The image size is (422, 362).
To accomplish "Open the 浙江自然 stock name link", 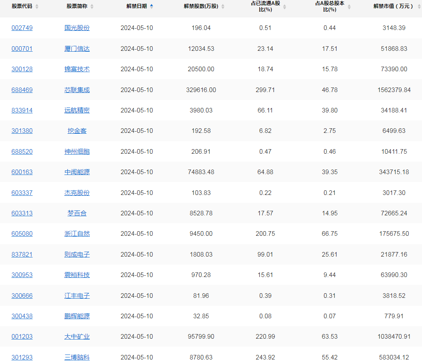I will [77, 233].
